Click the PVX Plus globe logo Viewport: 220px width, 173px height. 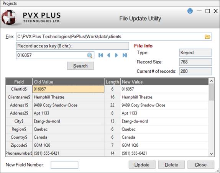click(x=9, y=17)
